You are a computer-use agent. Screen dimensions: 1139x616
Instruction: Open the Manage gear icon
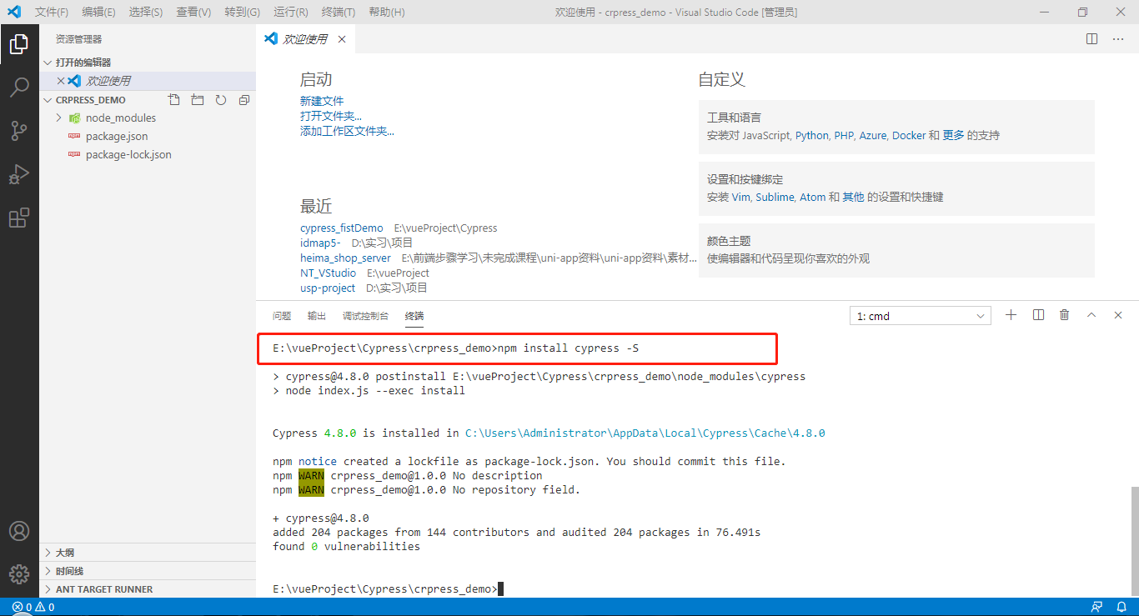(18, 574)
